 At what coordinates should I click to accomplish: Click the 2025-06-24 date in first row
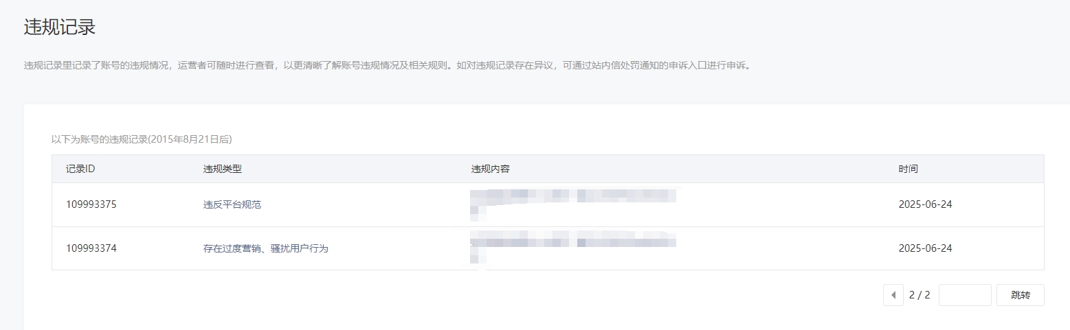pos(925,204)
